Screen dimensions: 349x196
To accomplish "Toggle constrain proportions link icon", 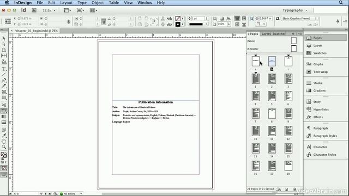I will pyautogui.click(x=69, y=21).
